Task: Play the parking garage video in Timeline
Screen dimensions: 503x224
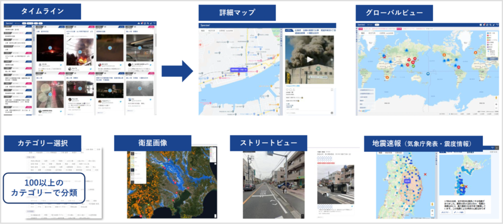Action: (139, 48)
